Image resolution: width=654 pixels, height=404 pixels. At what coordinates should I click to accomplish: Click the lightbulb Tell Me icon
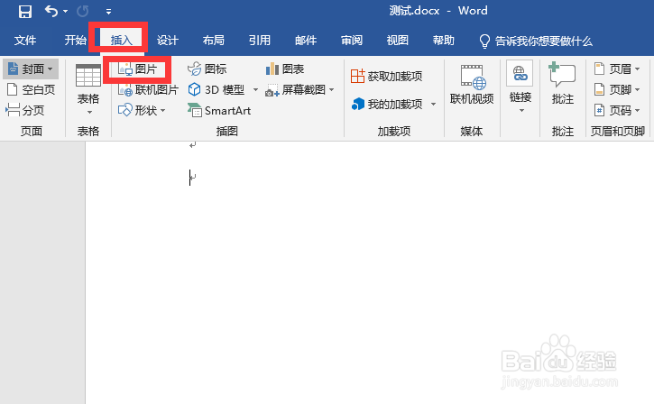point(484,41)
